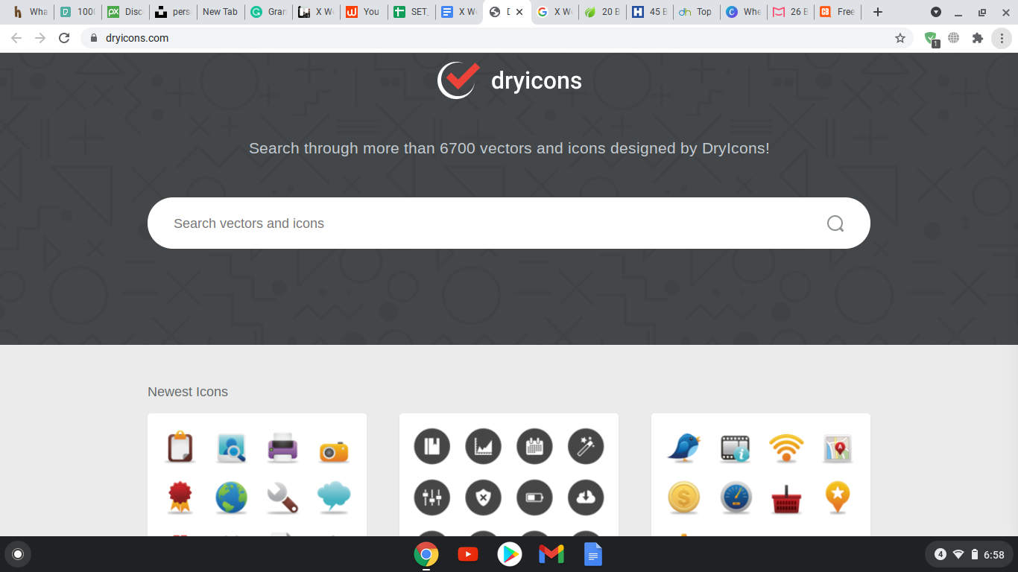Click the orange Wi-Fi signal icon
The width and height of the screenshot is (1018, 572).
(x=786, y=447)
